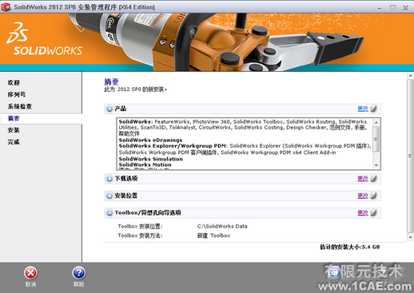Collapse the Toolbox/异型孔向导选项 section
414x293 pixels.
coord(109,213)
